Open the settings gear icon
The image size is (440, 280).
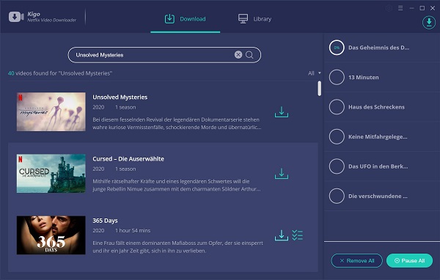(x=389, y=8)
